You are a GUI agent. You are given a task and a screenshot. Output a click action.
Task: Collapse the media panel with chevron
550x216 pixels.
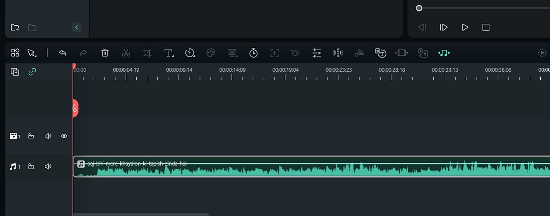click(x=77, y=27)
